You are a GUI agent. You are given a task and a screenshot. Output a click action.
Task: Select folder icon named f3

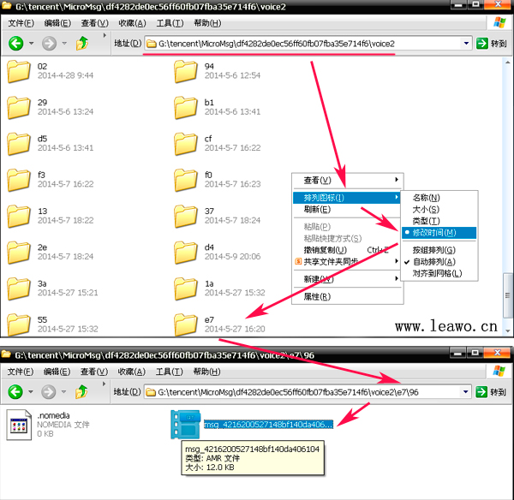point(19,180)
